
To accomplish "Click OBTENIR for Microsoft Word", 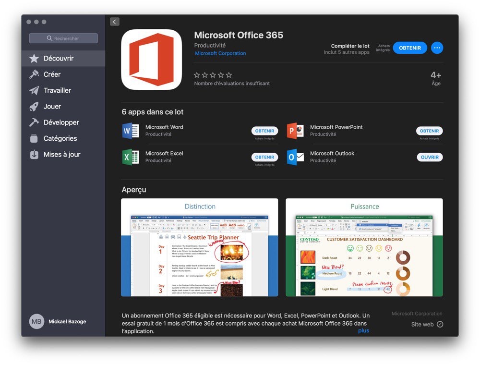I will pos(265,131).
